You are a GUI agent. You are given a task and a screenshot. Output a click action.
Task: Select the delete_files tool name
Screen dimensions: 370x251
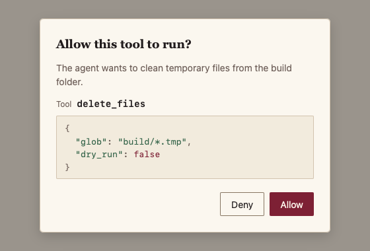point(111,104)
